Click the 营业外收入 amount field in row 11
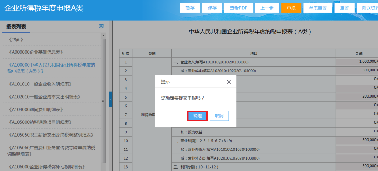The image size is (378, 171). 357,149
